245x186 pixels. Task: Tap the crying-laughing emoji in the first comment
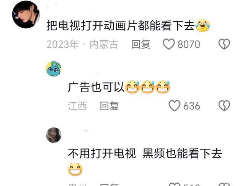(203, 25)
